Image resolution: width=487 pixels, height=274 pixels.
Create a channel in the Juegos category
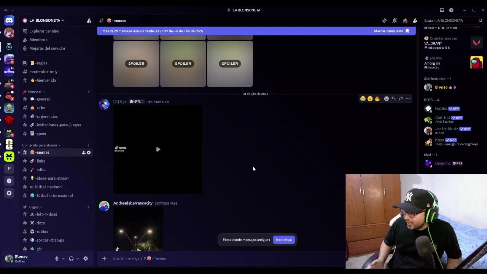point(89,207)
